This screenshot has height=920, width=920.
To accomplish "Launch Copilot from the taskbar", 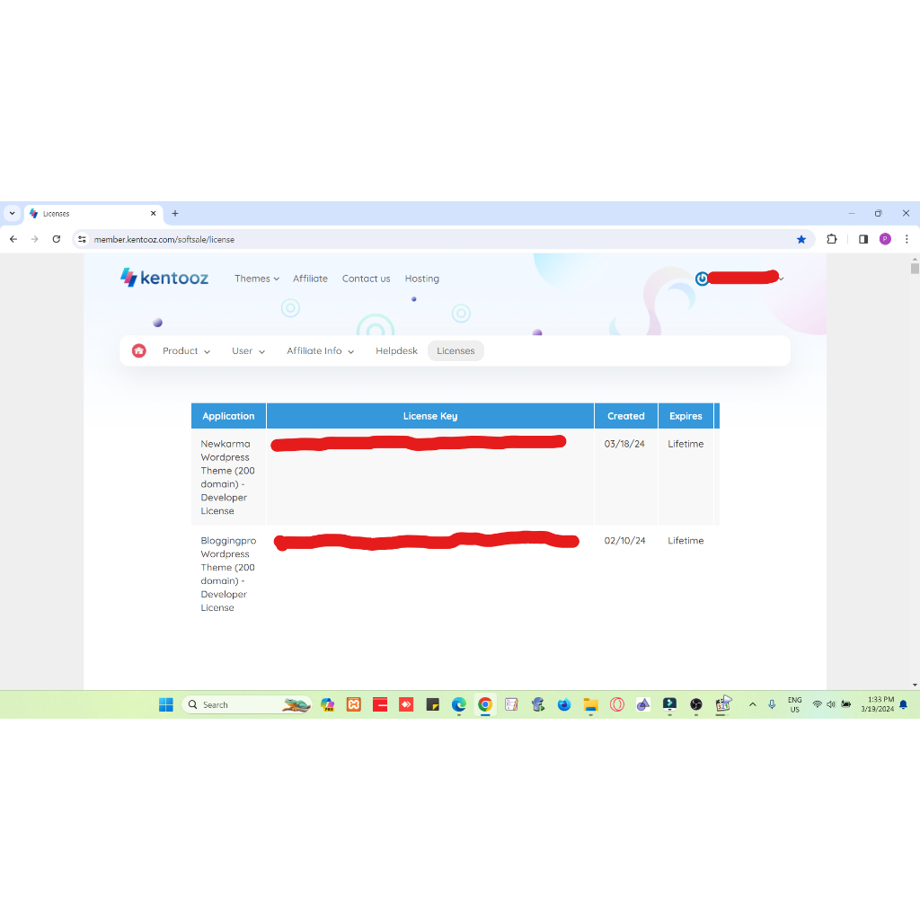I will (x=327, y=704).
